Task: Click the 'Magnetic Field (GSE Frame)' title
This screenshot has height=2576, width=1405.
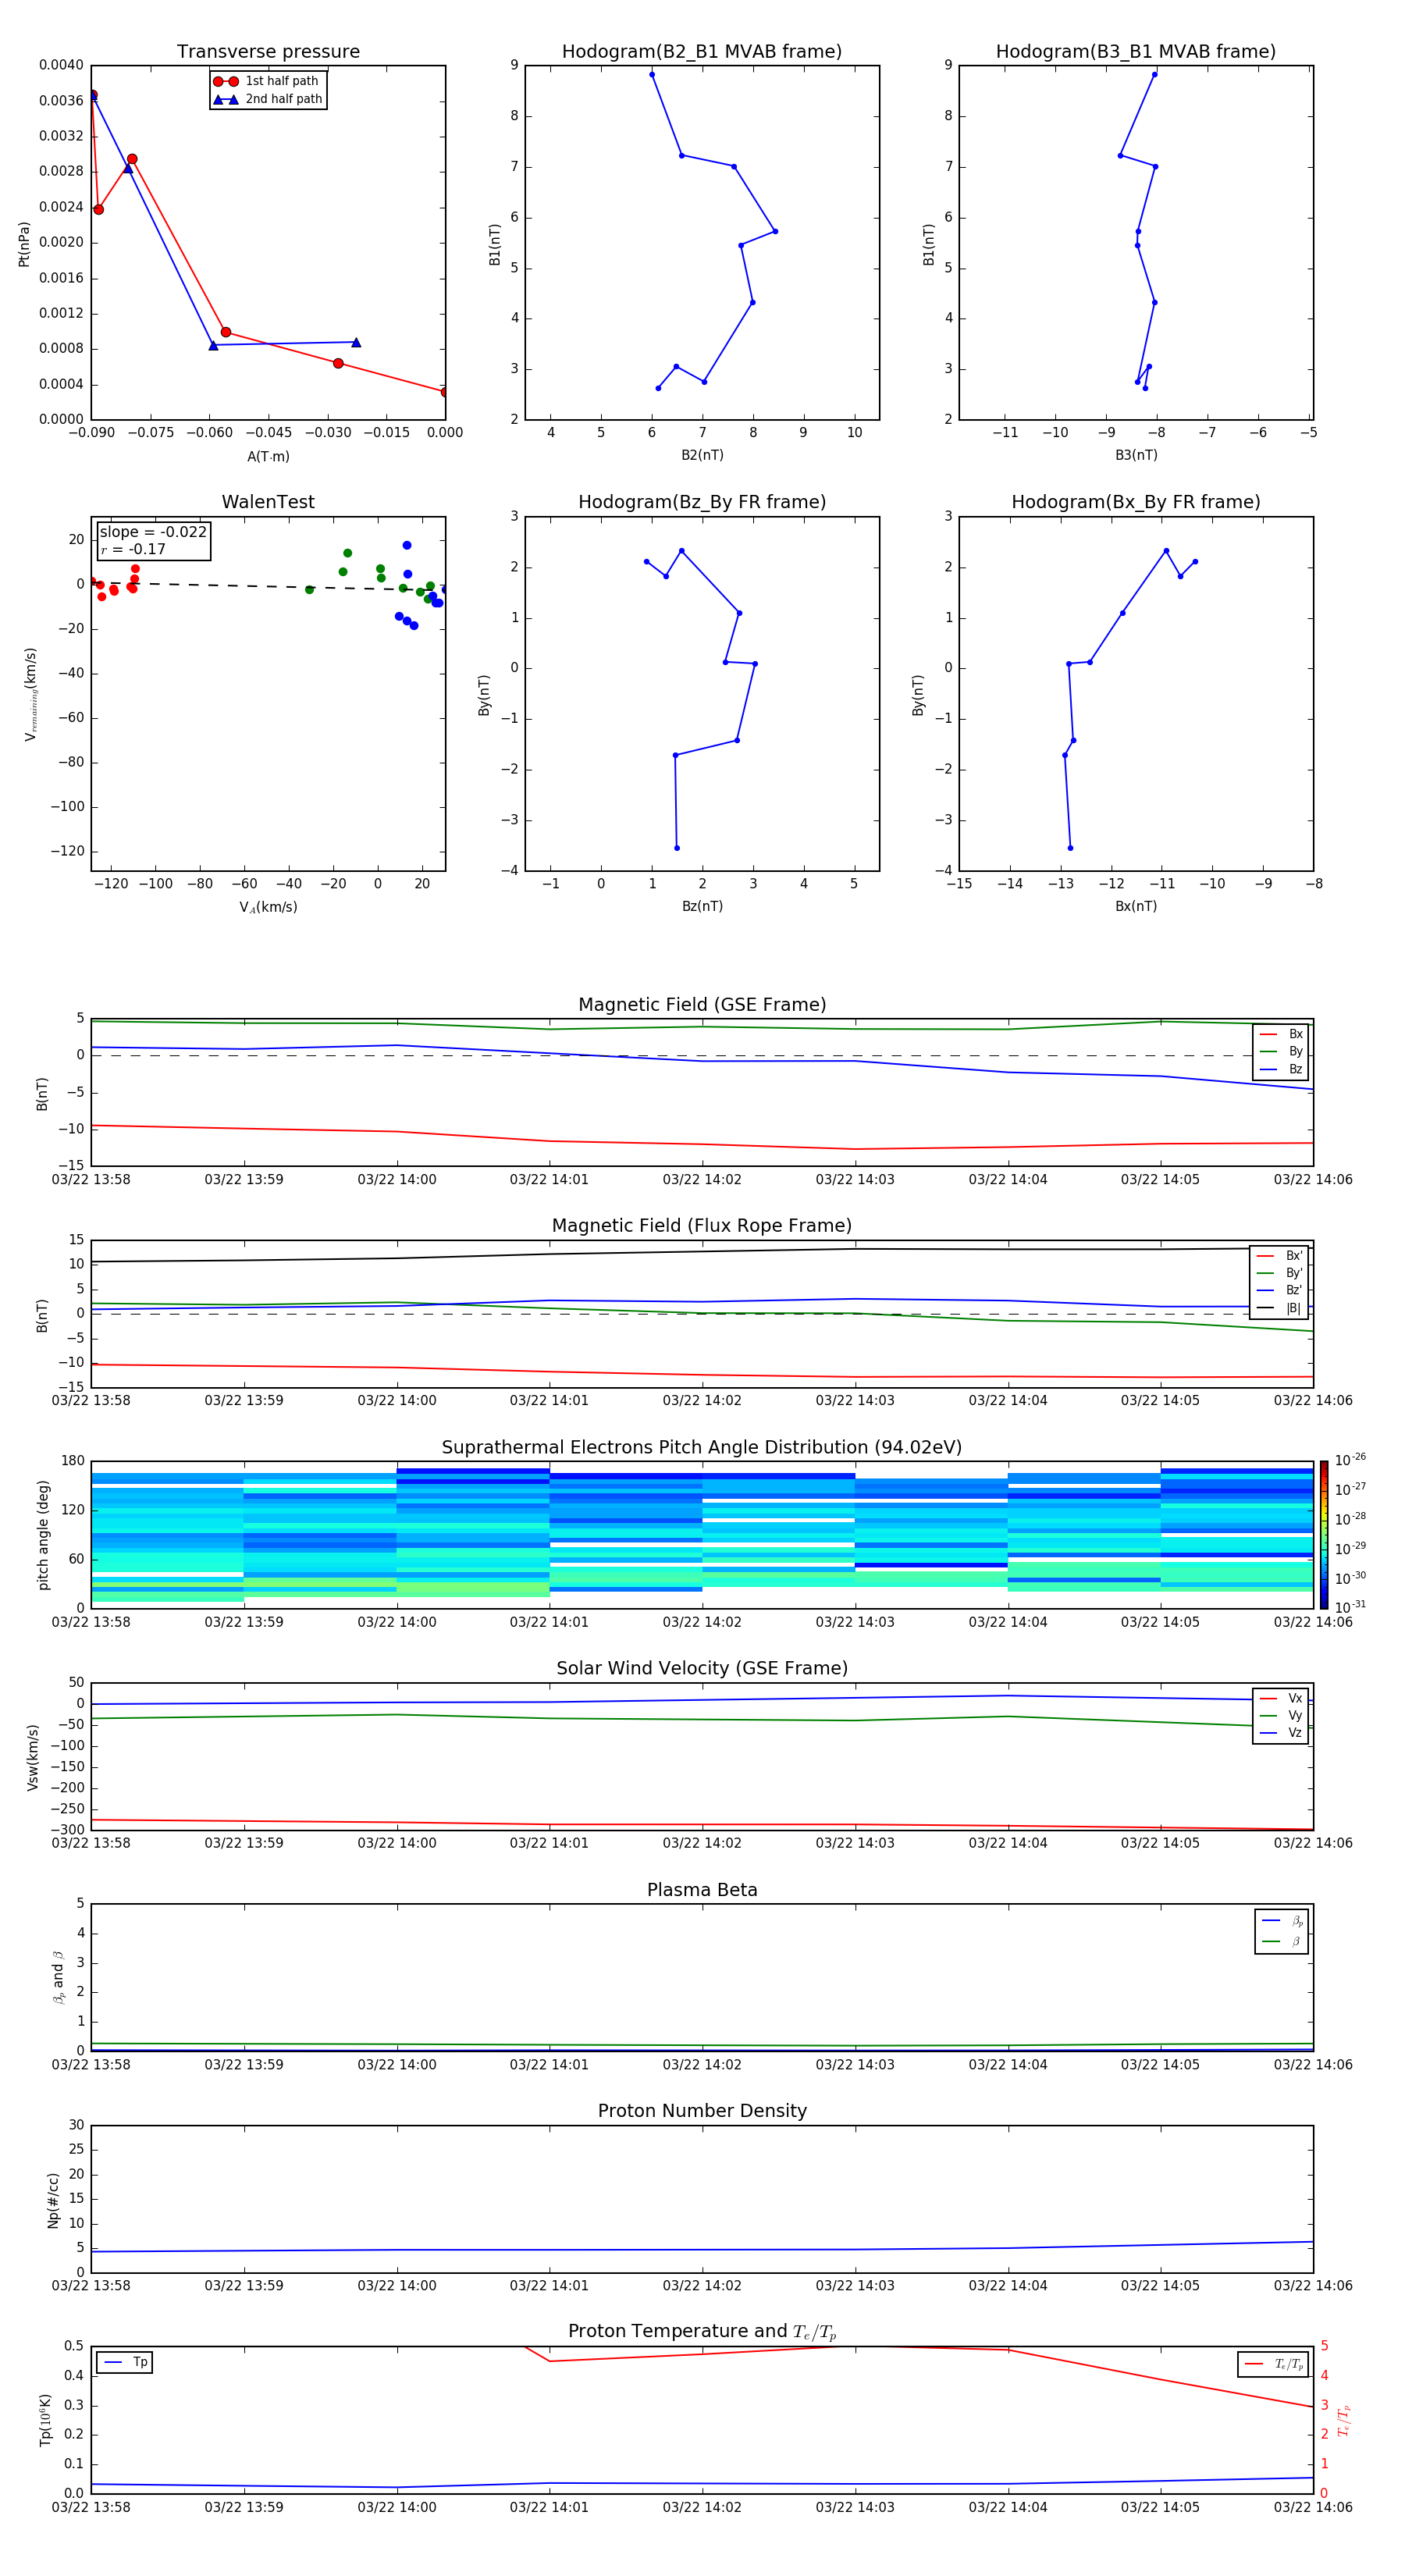Action: tap(702, 1005)
